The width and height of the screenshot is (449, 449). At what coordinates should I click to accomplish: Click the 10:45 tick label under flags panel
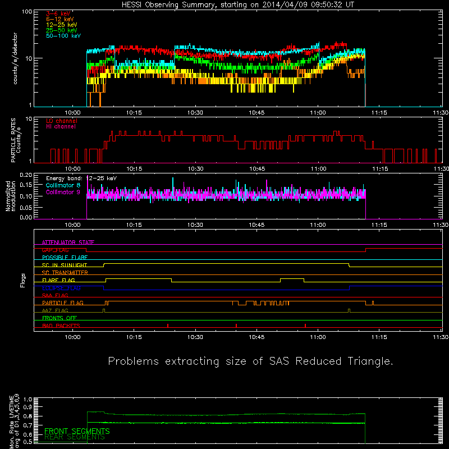256,337
